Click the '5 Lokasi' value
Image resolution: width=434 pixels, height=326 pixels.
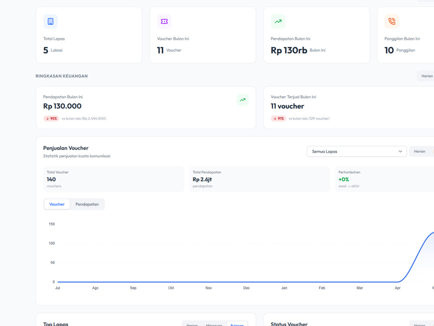pos(53,50)
